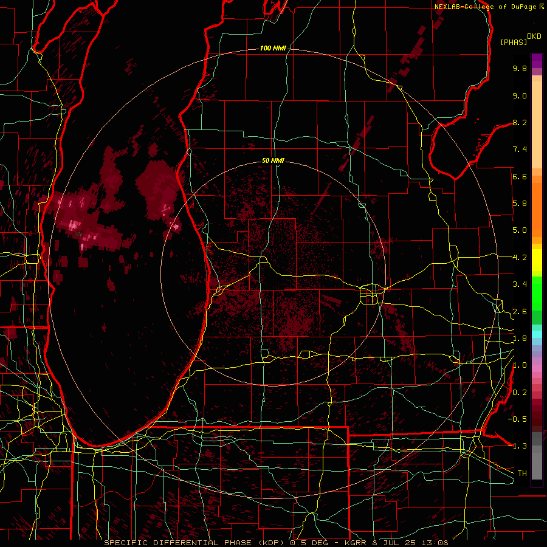Screen dimensions: 547x547
Task: Select the -1.3 scale value
Action: pos(517,446)
